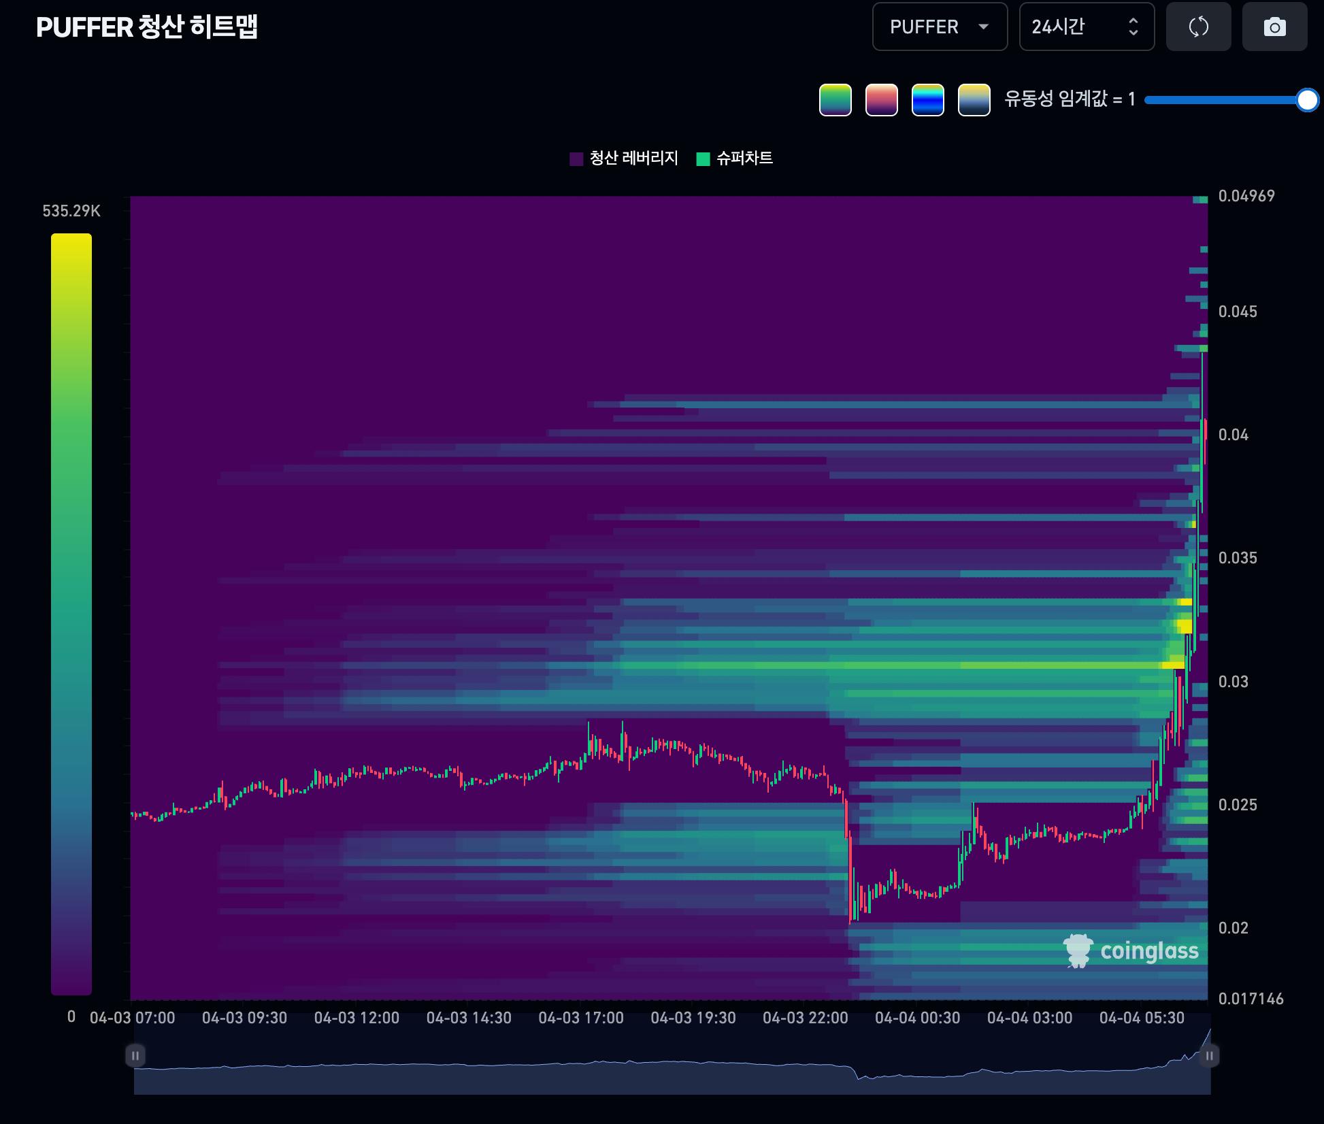Click the 535.29K color scale bar

[71, 612]
